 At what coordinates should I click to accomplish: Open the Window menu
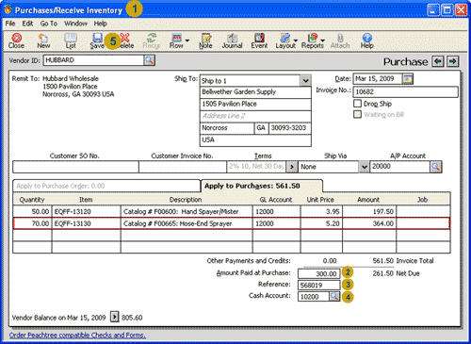pyautogui.click(x=75, y=24)
